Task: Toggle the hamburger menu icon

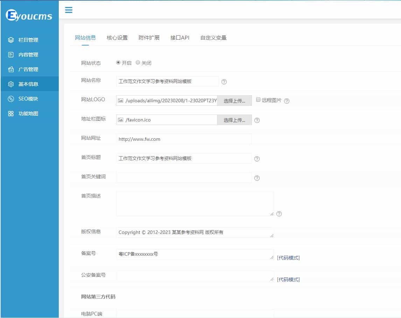Action: (69, 10)
